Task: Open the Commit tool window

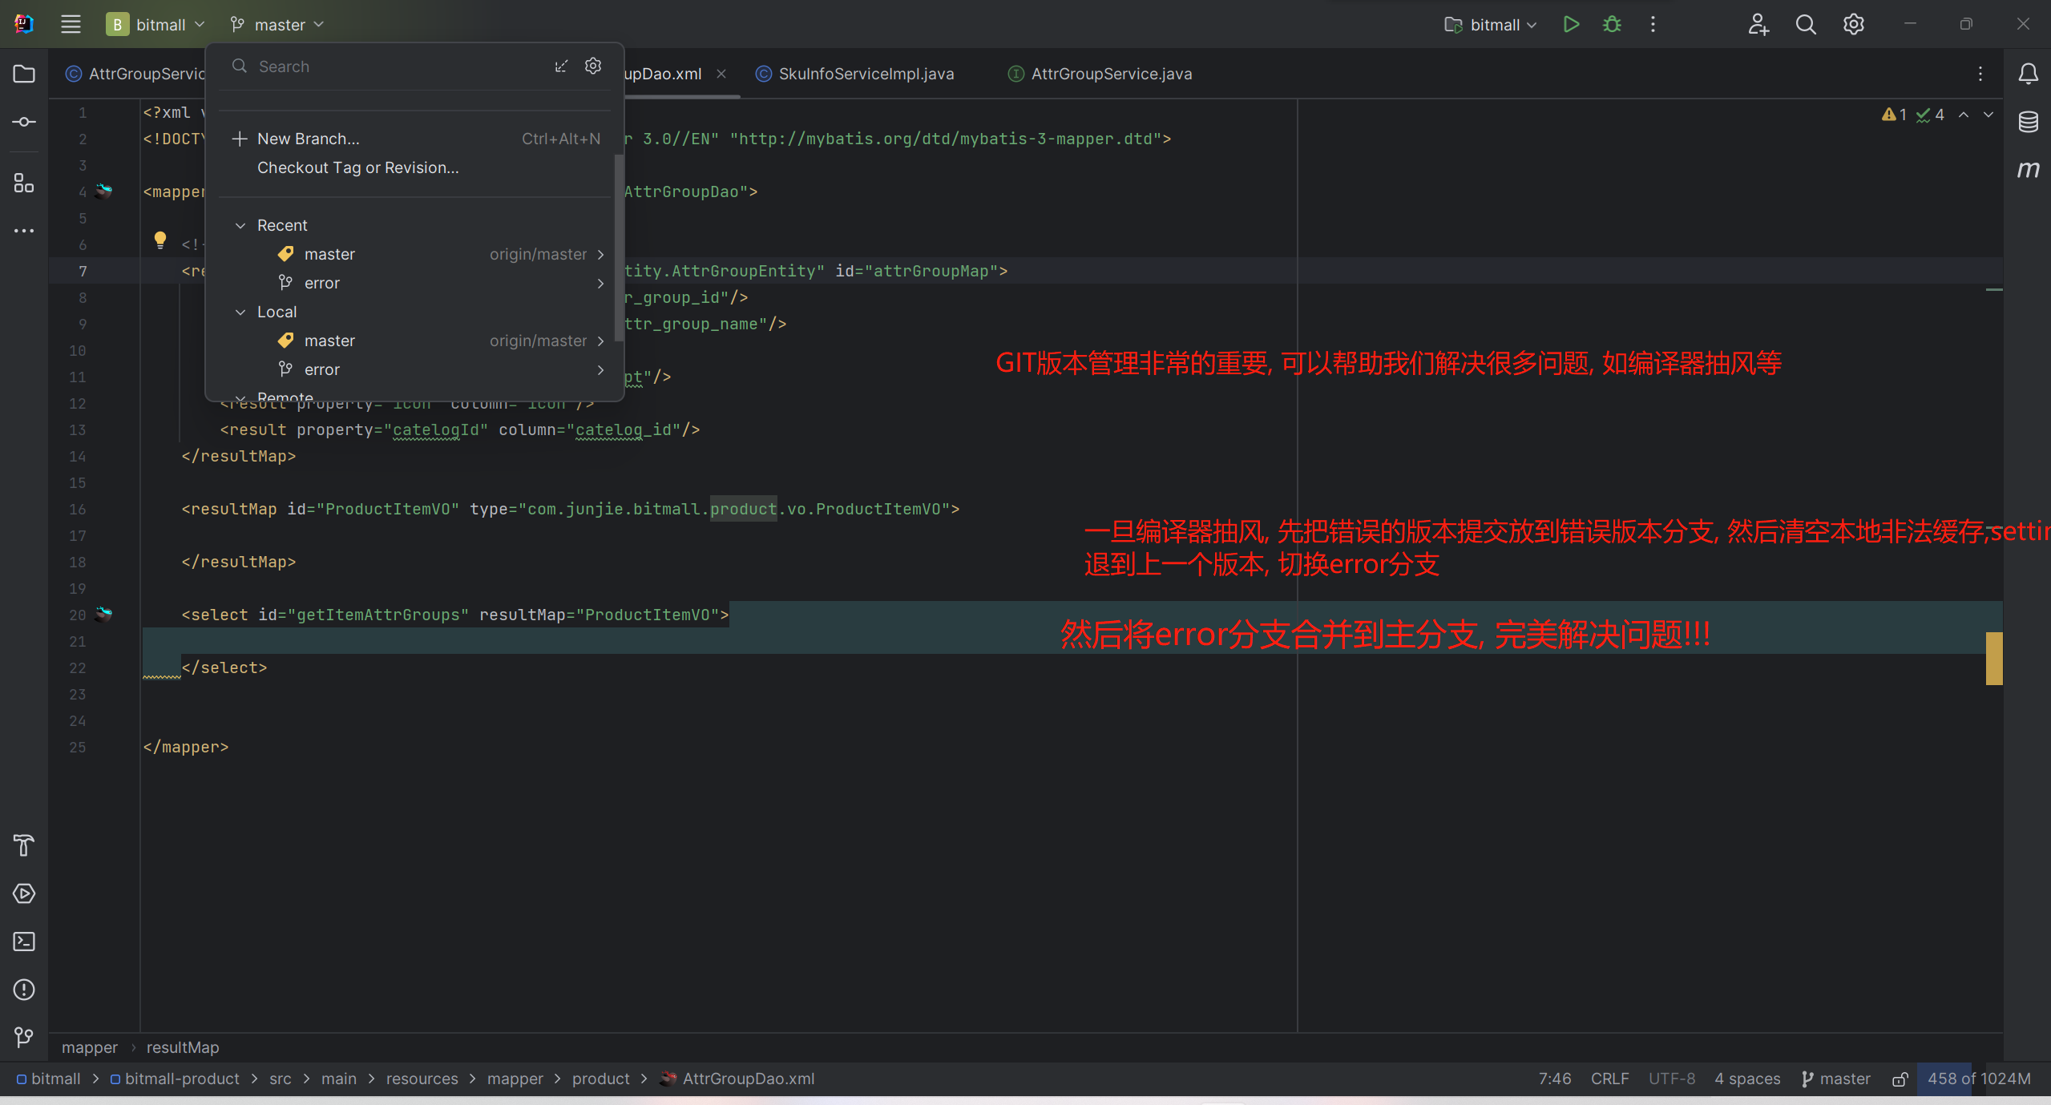Action: (24, 122)
